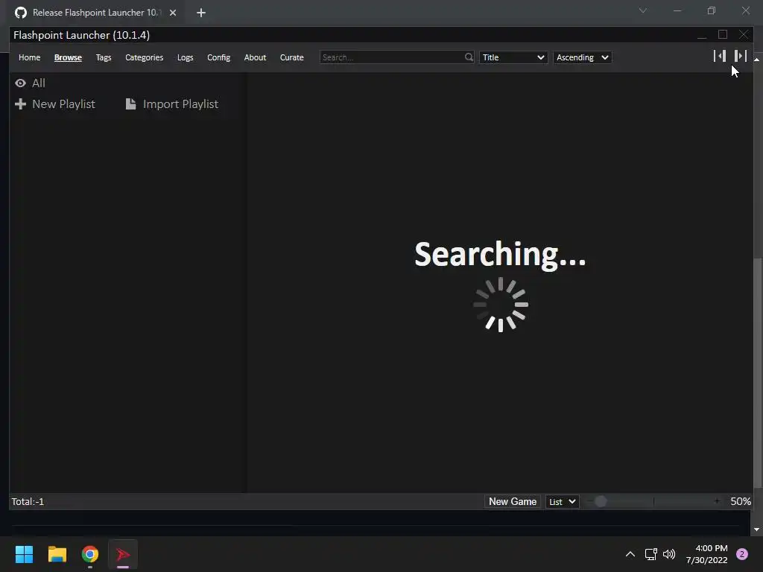Maximize the Flashpoint Launcher window
Viewport: 763px width, 572px height.
(x=723, y=34)
